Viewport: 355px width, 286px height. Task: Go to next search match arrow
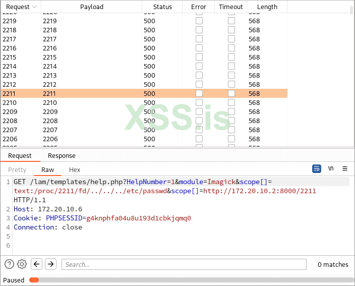point(51,264)
